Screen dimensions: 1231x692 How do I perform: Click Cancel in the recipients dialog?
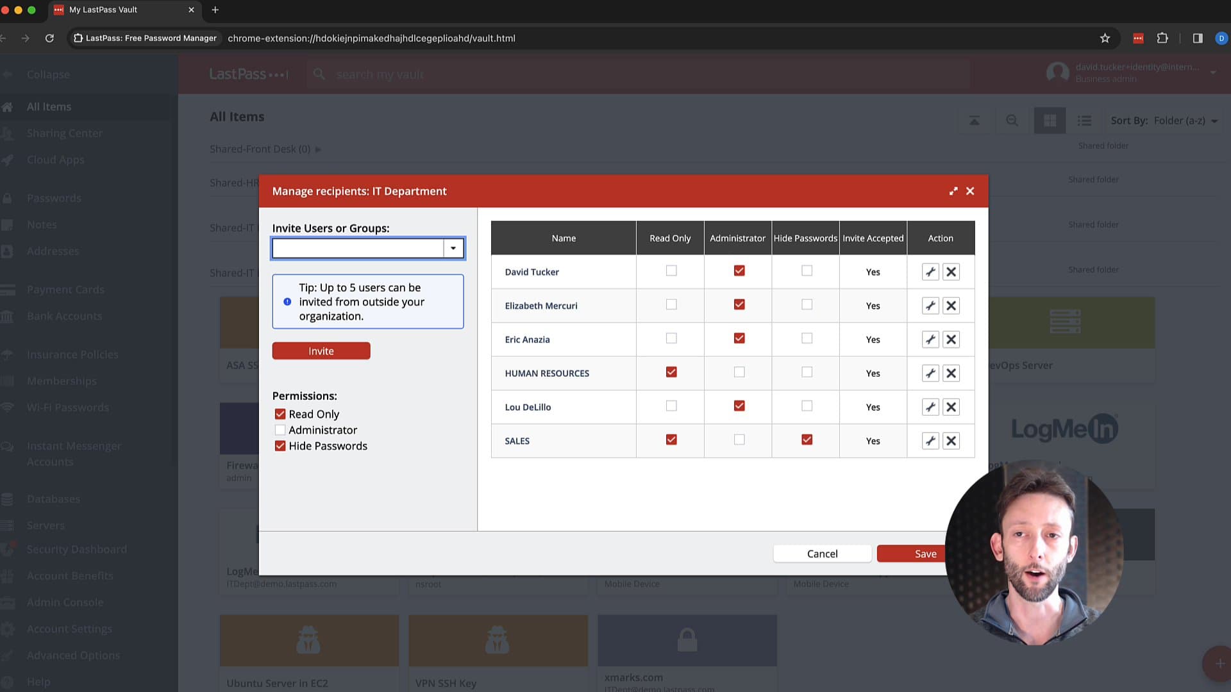(822, 554)
